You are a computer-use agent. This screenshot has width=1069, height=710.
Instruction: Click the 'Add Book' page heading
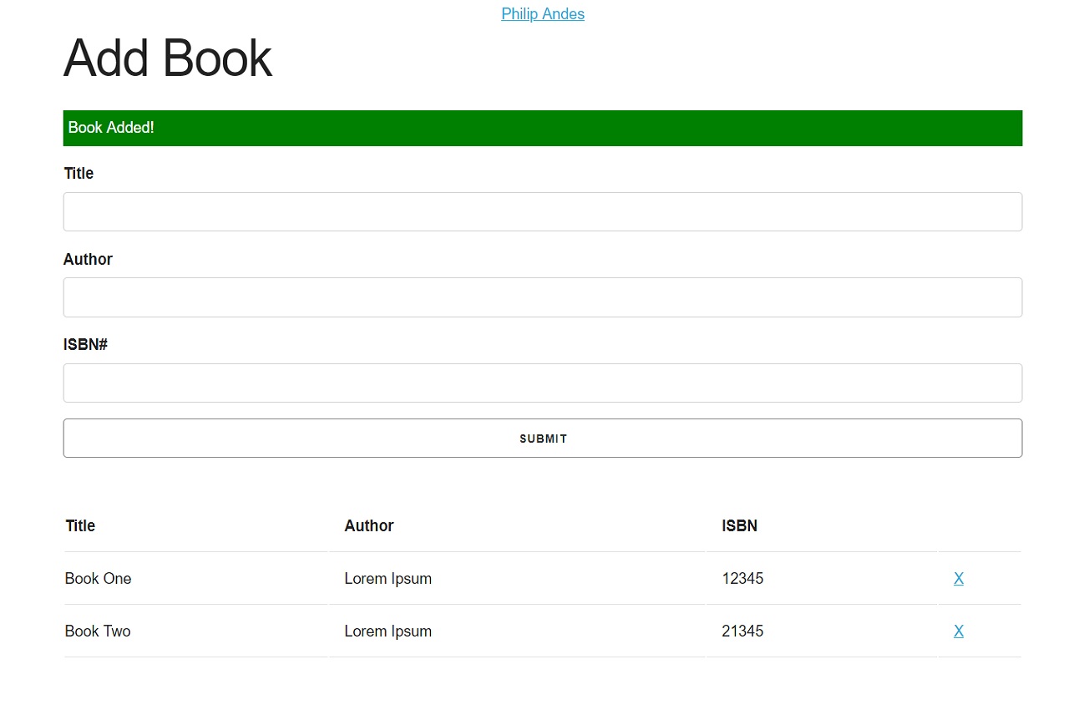coord(168,58)
